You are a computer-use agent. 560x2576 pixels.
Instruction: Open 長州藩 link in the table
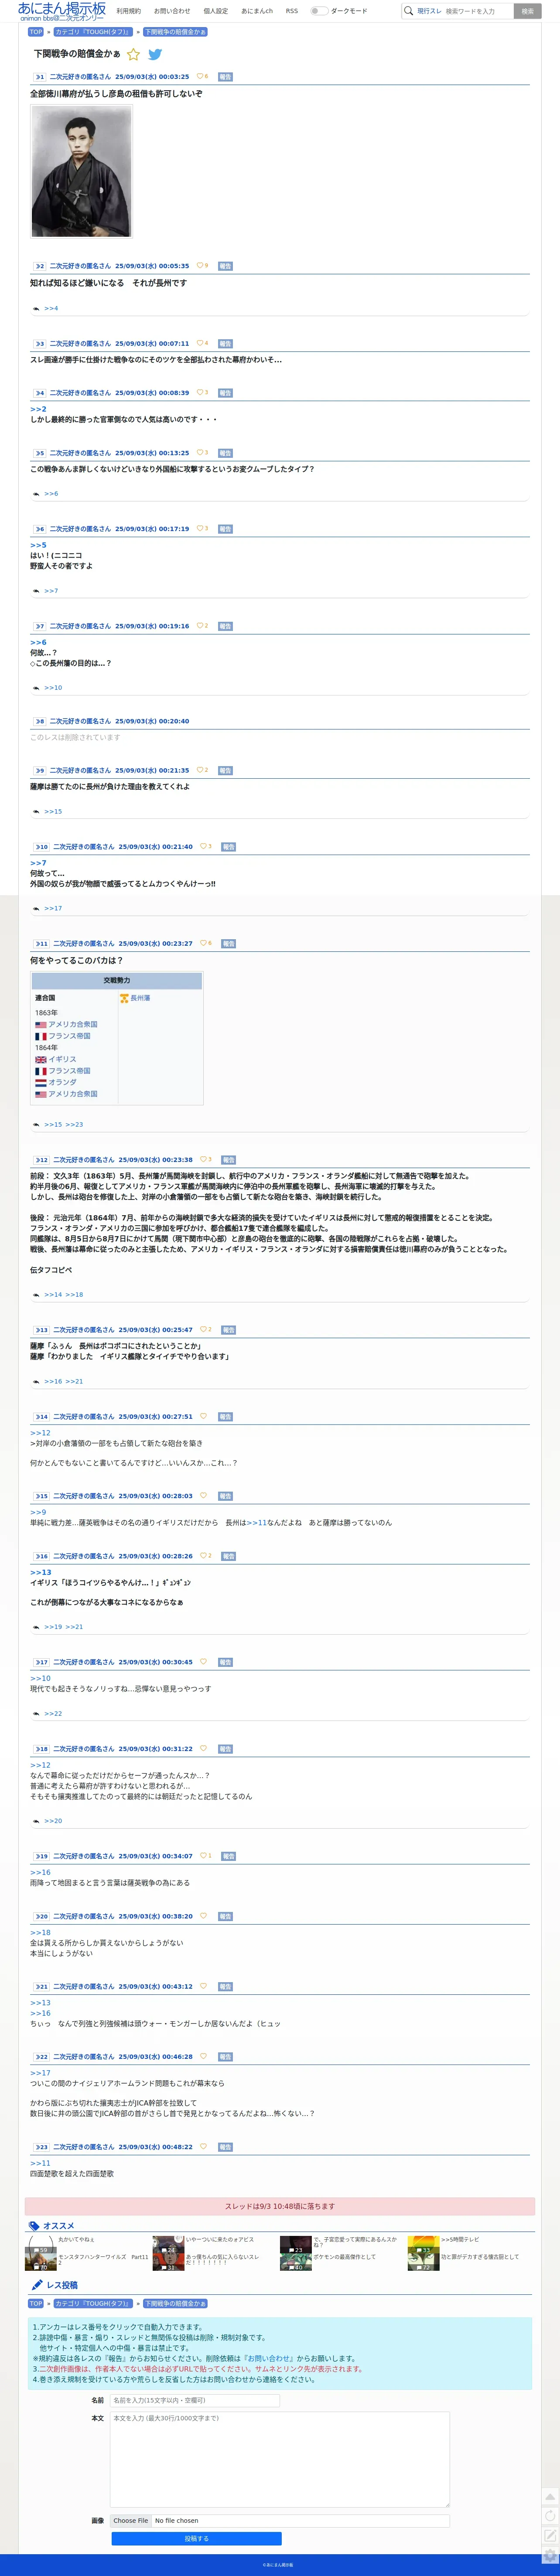pos(140,999)
